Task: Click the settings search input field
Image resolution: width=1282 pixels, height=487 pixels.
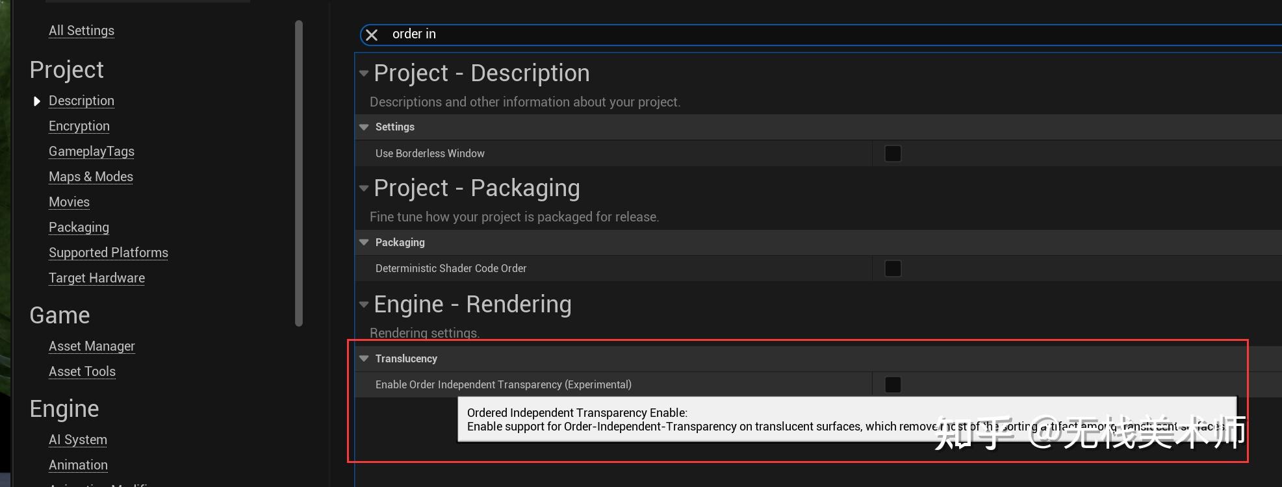Action: (x=780, y=34)
